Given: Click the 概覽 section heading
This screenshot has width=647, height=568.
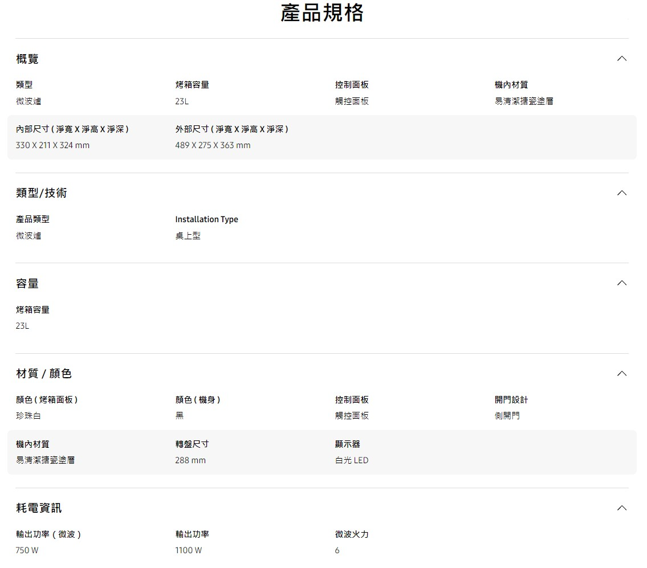Looking at the screenshot, I should [27, 59].
